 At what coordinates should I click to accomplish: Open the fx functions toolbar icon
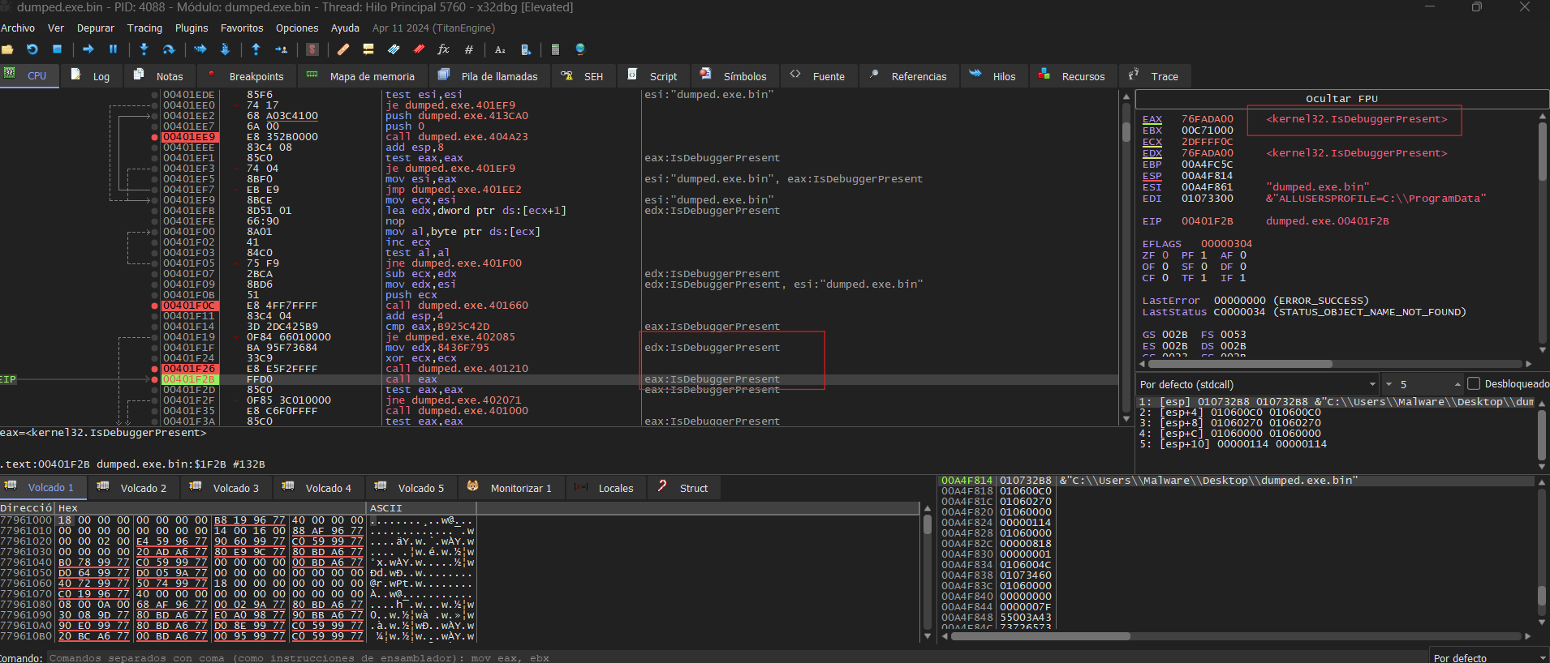[x=443, y=49]
